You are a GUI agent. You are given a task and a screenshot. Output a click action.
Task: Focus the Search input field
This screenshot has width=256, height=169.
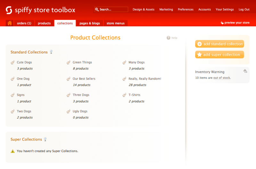113,10
